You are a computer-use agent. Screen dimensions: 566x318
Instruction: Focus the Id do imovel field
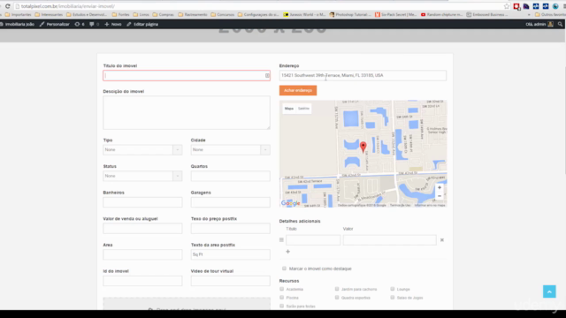[142, 281]
